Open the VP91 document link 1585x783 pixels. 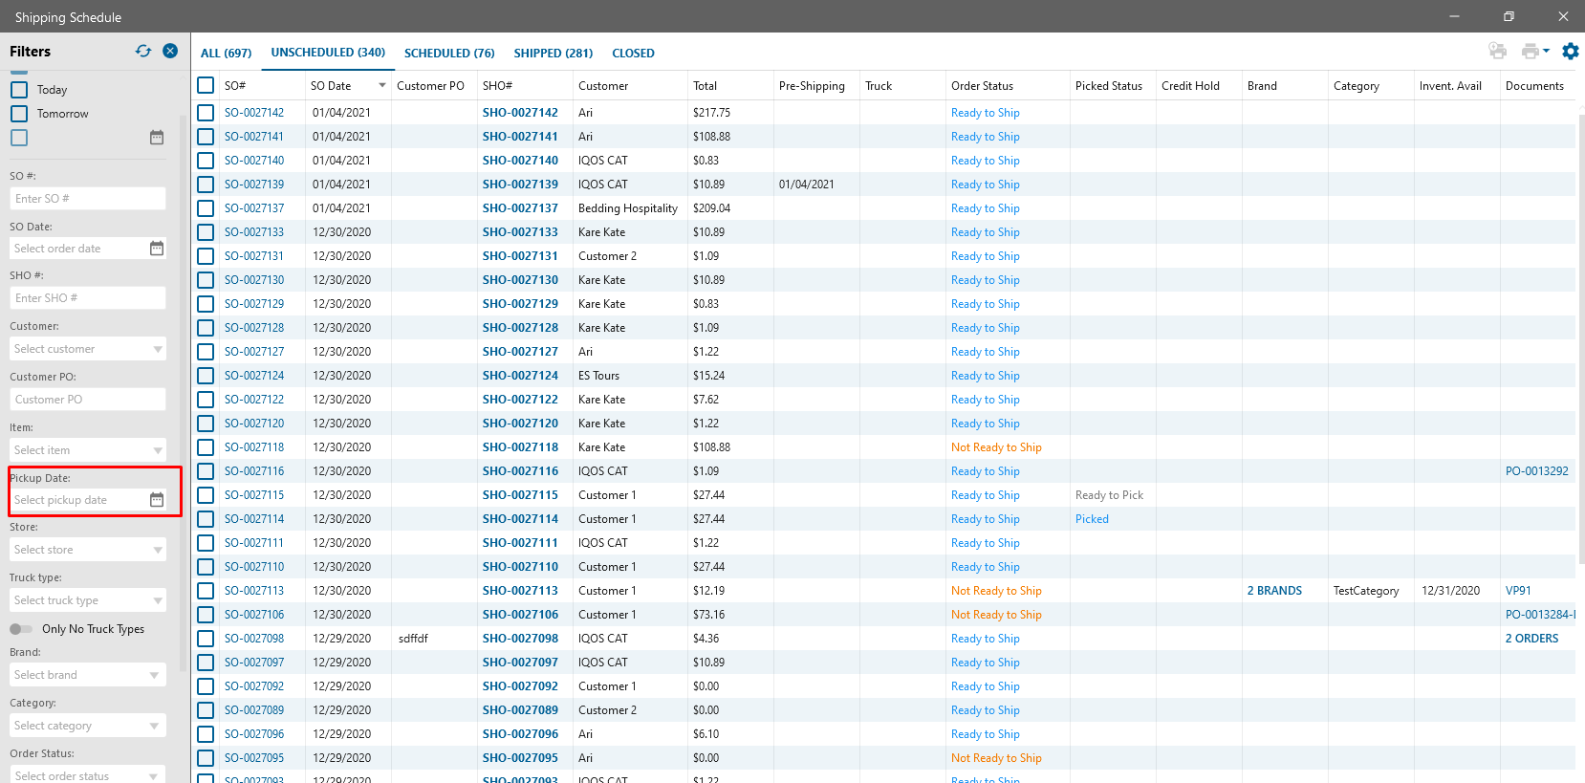[1518, 591]
